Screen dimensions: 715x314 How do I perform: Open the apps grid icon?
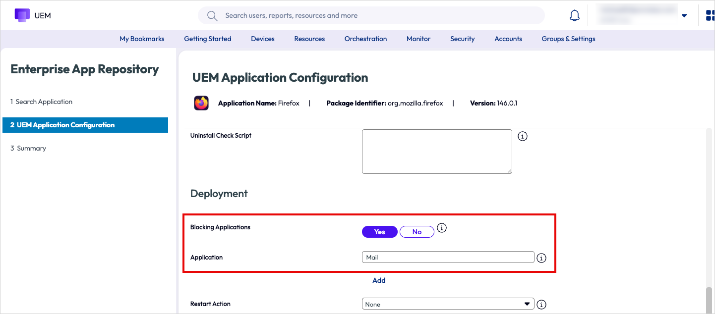coord(710,15)
